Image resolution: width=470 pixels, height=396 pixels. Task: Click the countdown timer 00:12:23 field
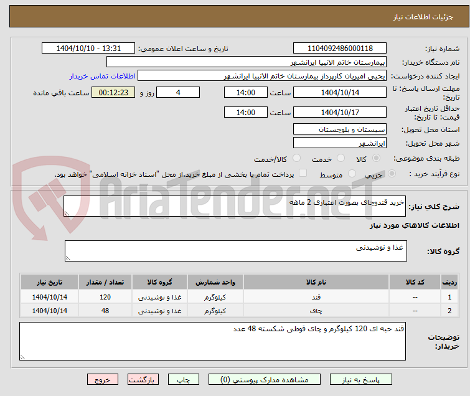(113, 92)
